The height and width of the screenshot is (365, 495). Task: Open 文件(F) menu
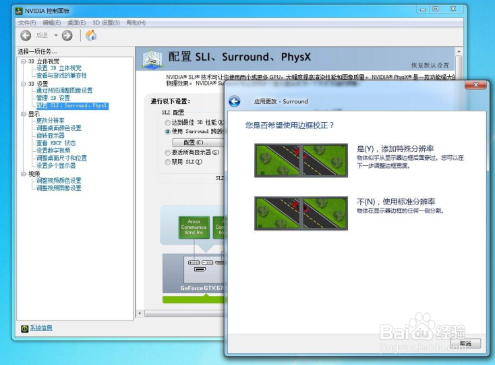point(27,23)
